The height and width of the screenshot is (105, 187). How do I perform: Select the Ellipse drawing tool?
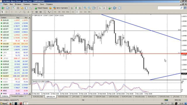pos(37,12)
